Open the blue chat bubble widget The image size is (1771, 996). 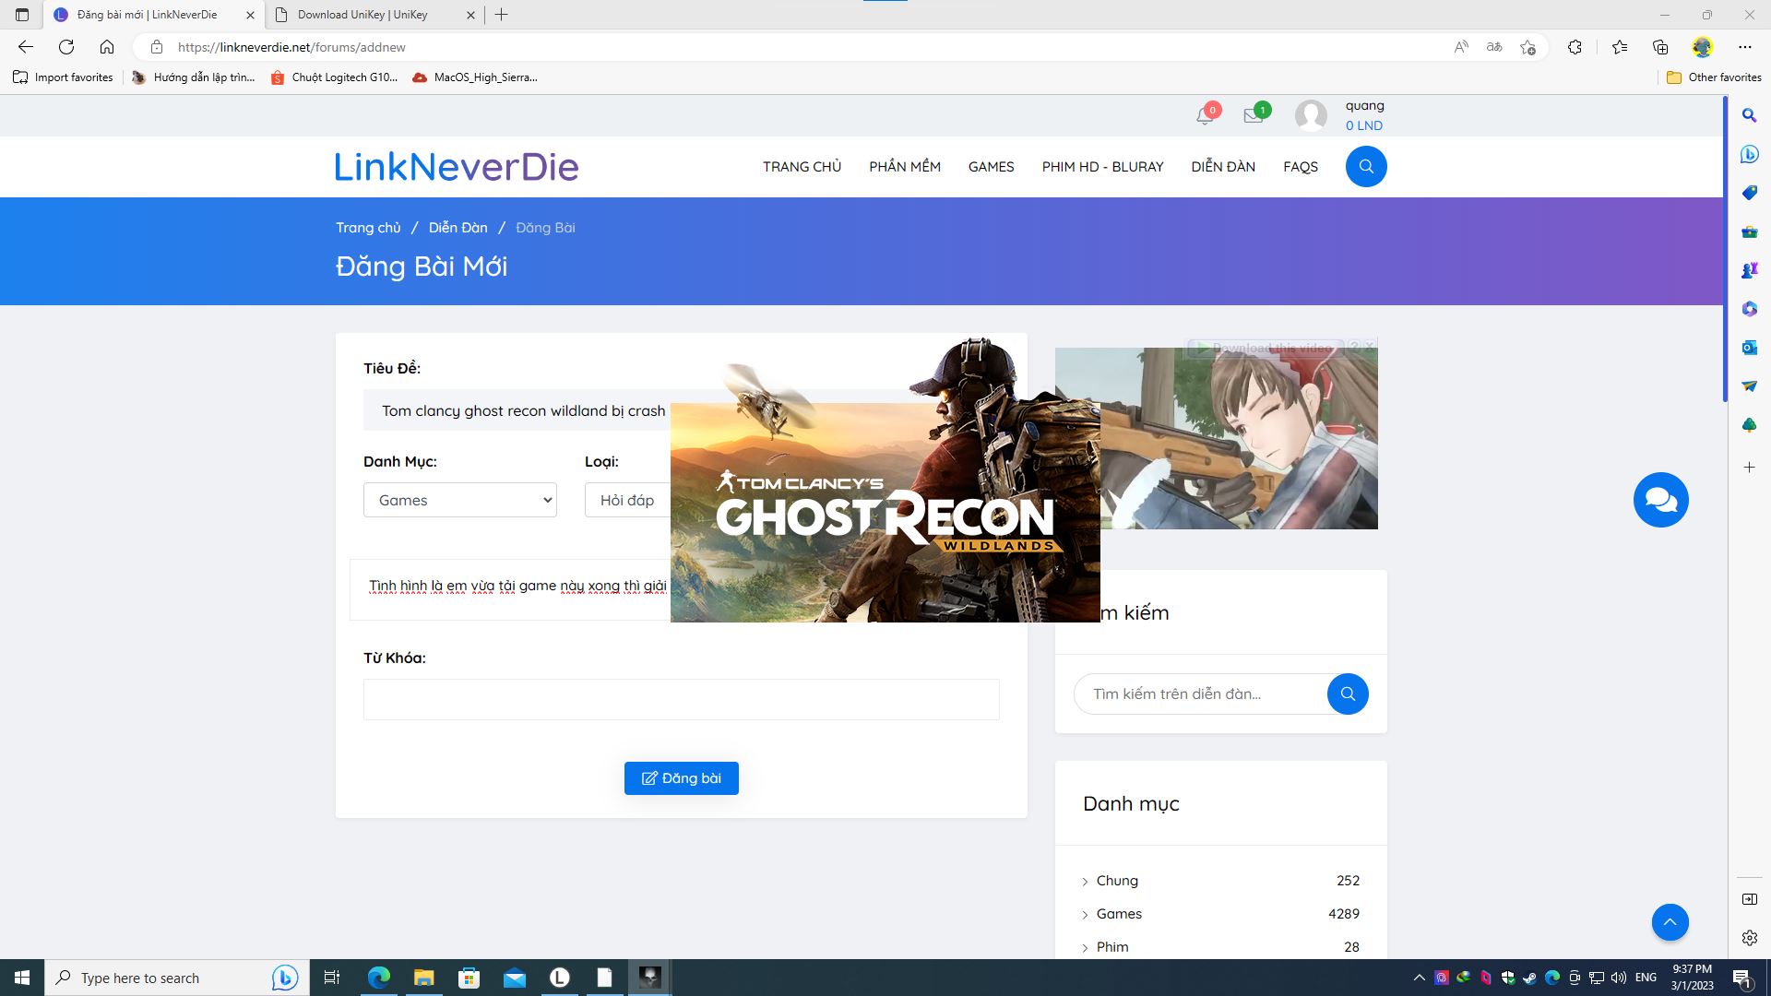pyautogui.click(x=1660, y=500)
